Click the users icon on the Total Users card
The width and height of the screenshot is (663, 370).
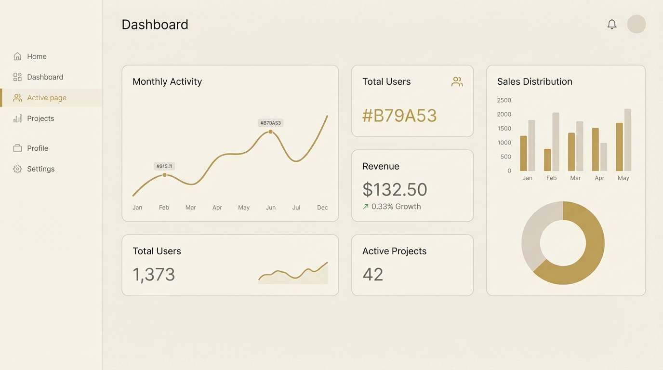point(457,81)
